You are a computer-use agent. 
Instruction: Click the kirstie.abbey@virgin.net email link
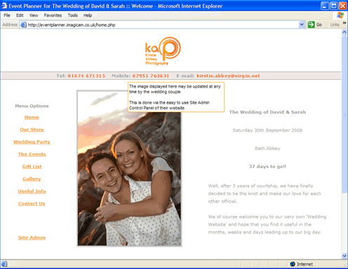coord(228,76)
